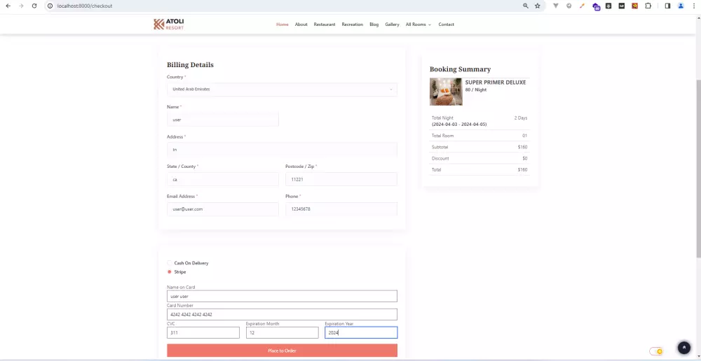Viewport: 701px width, 361px height.
Task: Click the Total Room '01' value
Action: coord(525,136)
